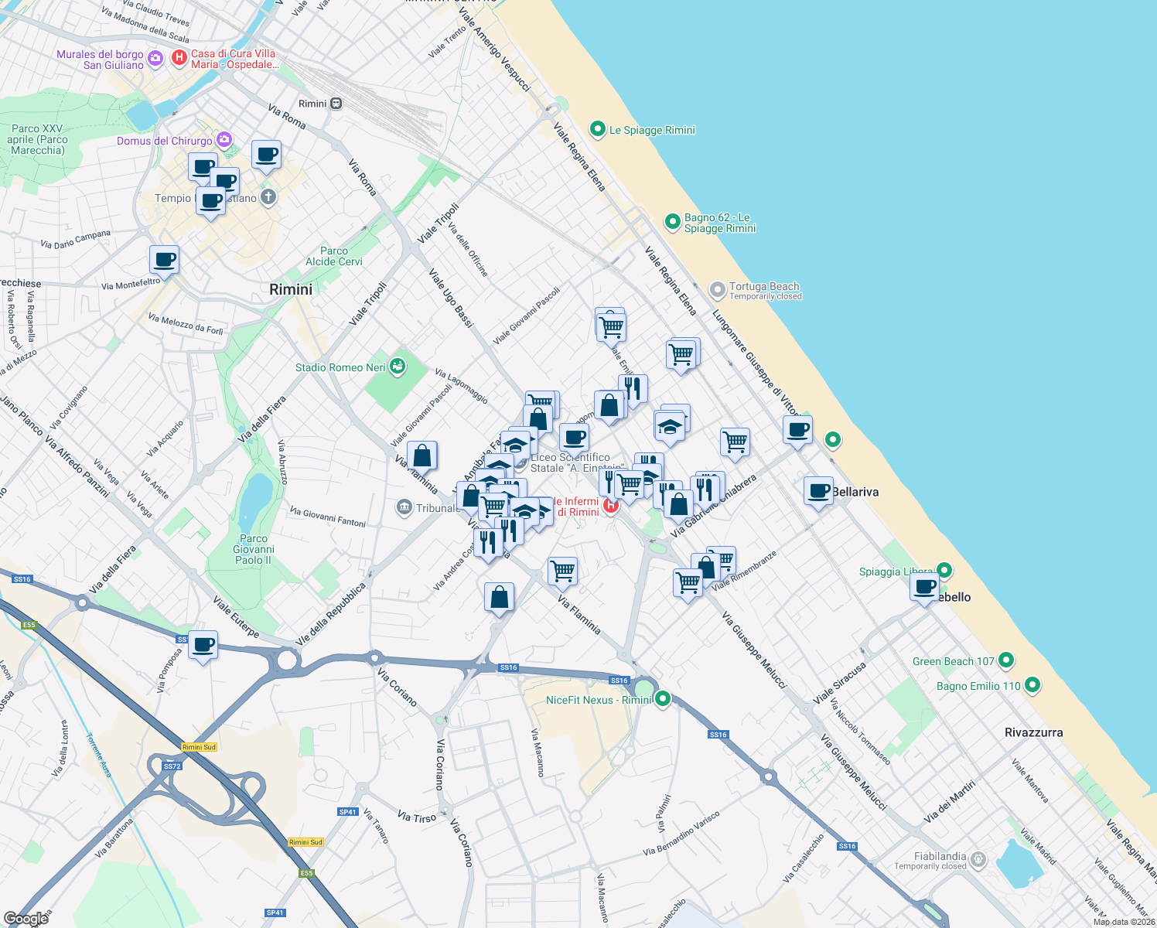Screen dimensions: 1157x928
Task: Click the Domus del Chirurgo camera icon
Action: [x=224, y=139]
